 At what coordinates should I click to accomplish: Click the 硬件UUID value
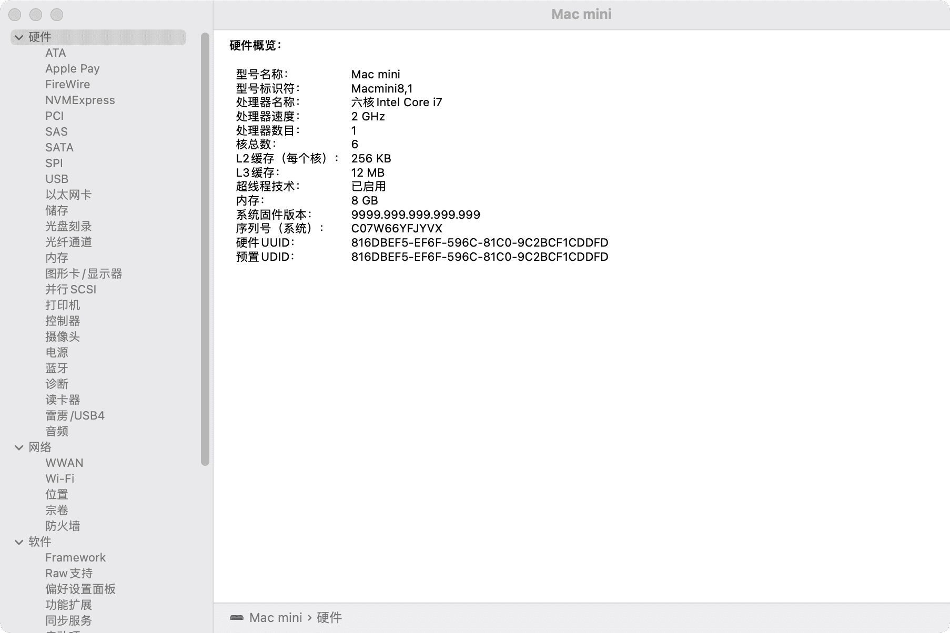(x=480, y=243)
